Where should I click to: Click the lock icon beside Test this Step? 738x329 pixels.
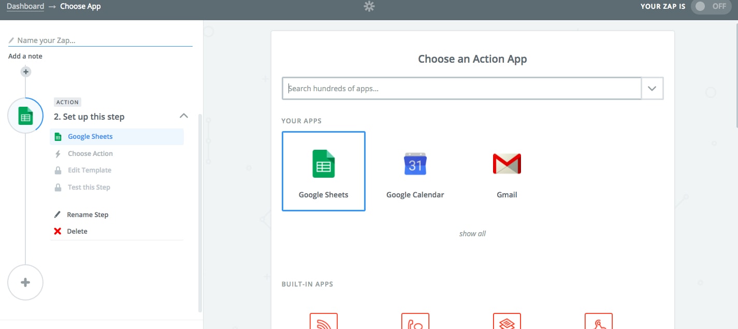pos(58,187)
